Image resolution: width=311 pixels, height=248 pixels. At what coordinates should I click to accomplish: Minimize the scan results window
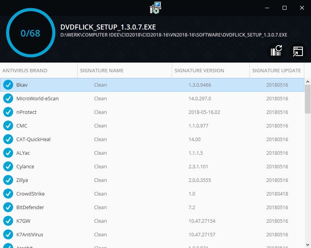[267, 8]
